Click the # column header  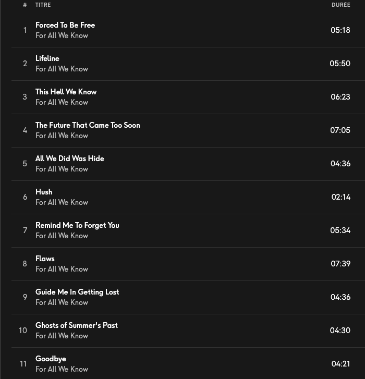coord(25,5)
